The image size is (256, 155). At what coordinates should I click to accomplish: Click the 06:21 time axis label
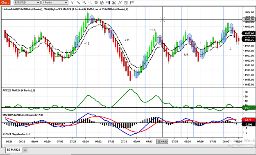(x=9, y=142)
